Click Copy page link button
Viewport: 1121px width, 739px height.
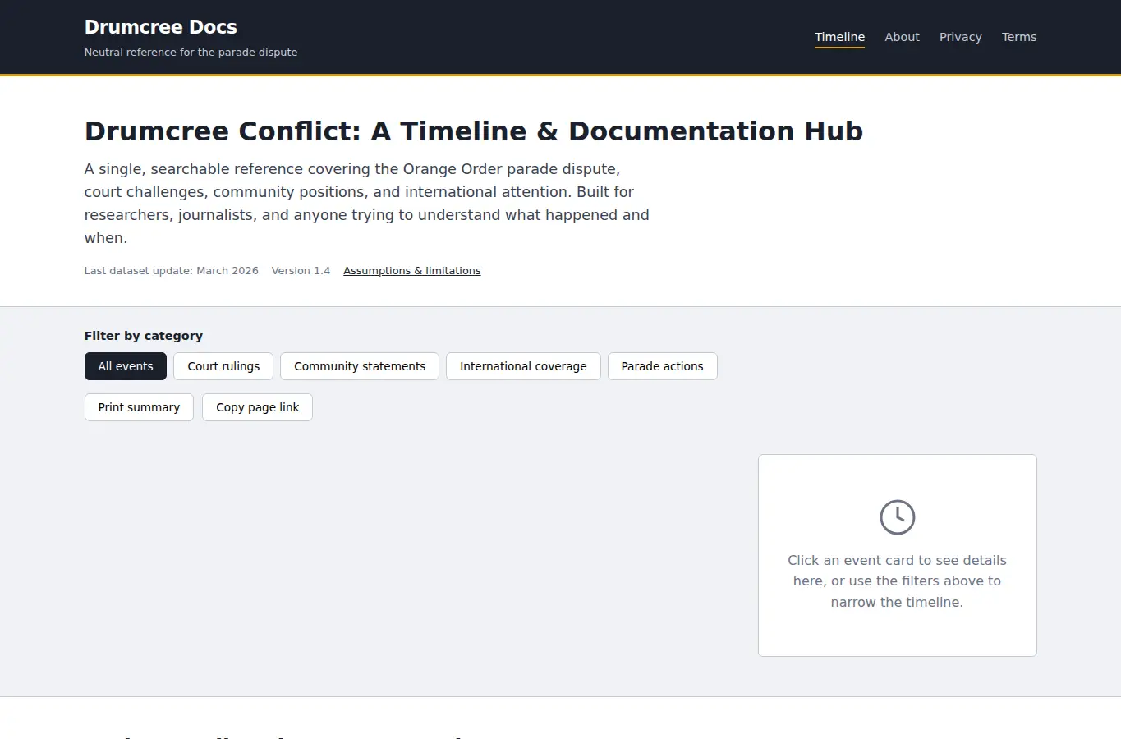257,407
